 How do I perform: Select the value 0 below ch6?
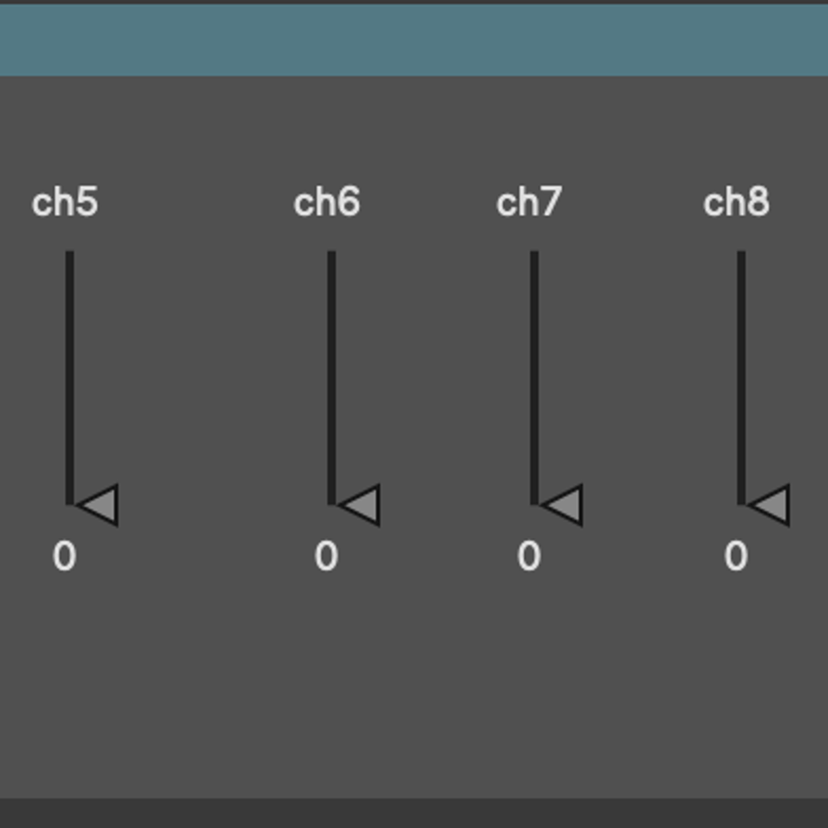(327, 556)
